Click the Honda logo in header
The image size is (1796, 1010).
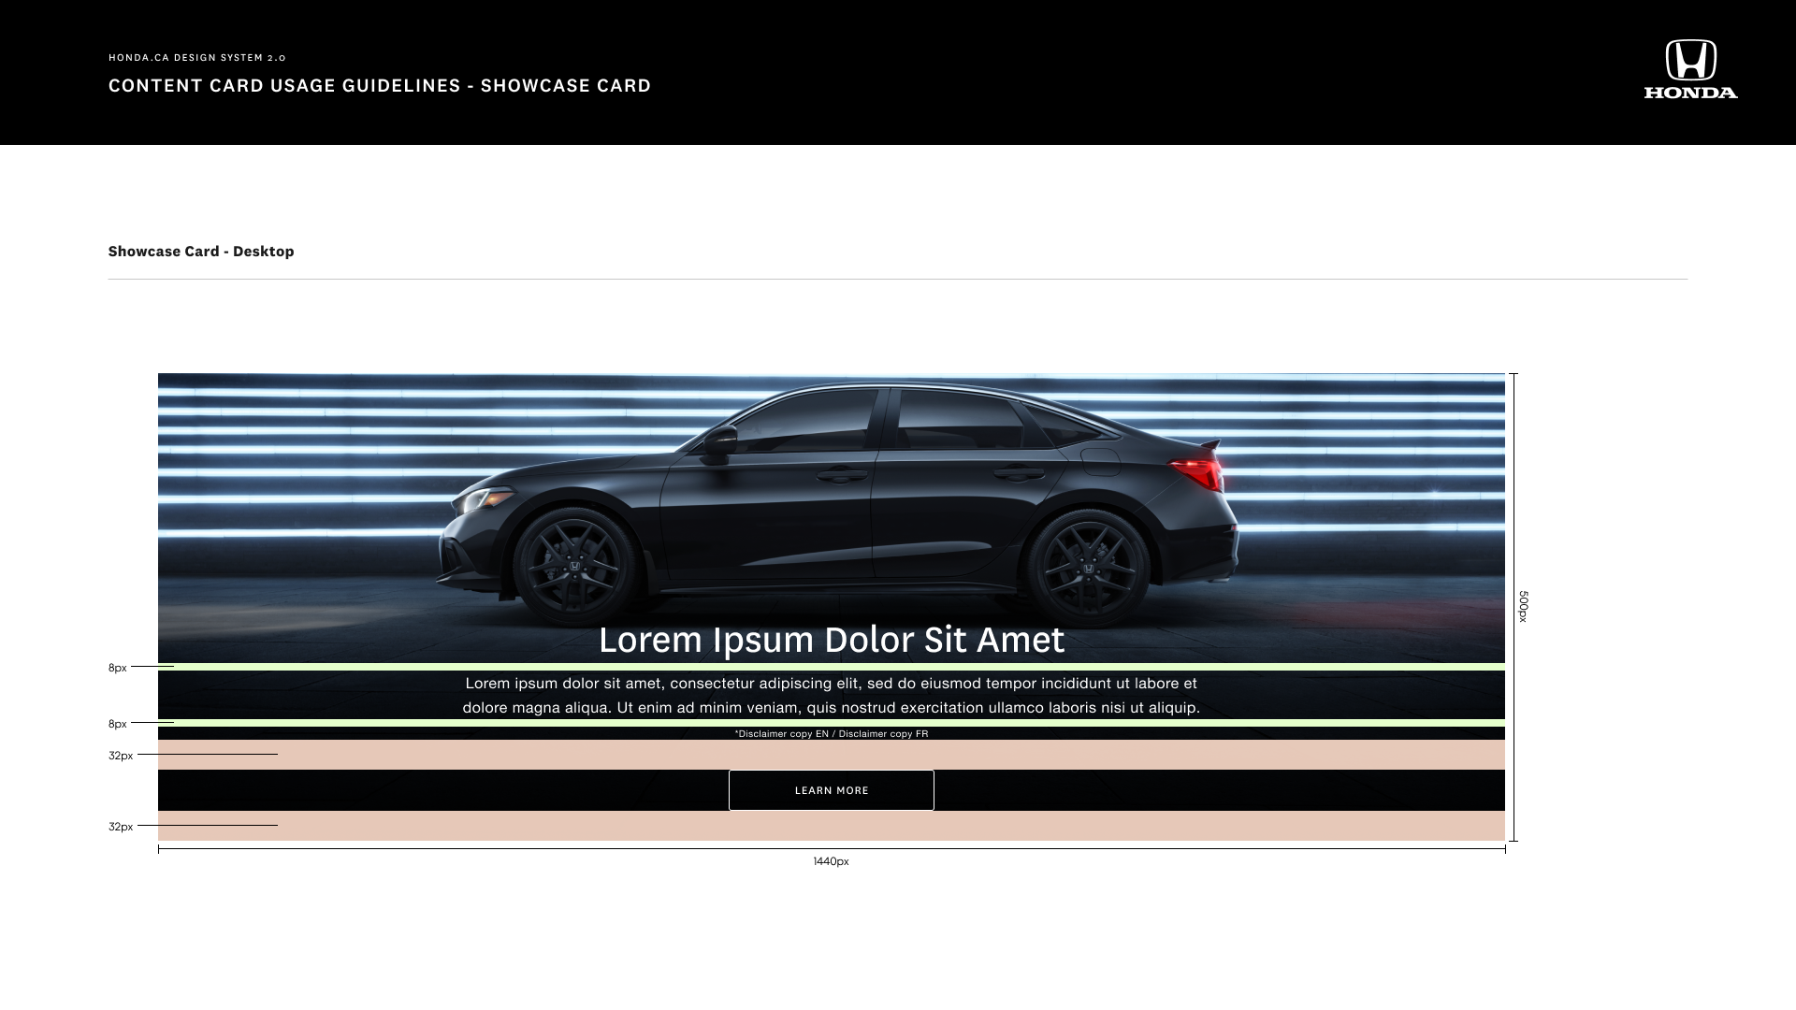(x=1690, y=69)
